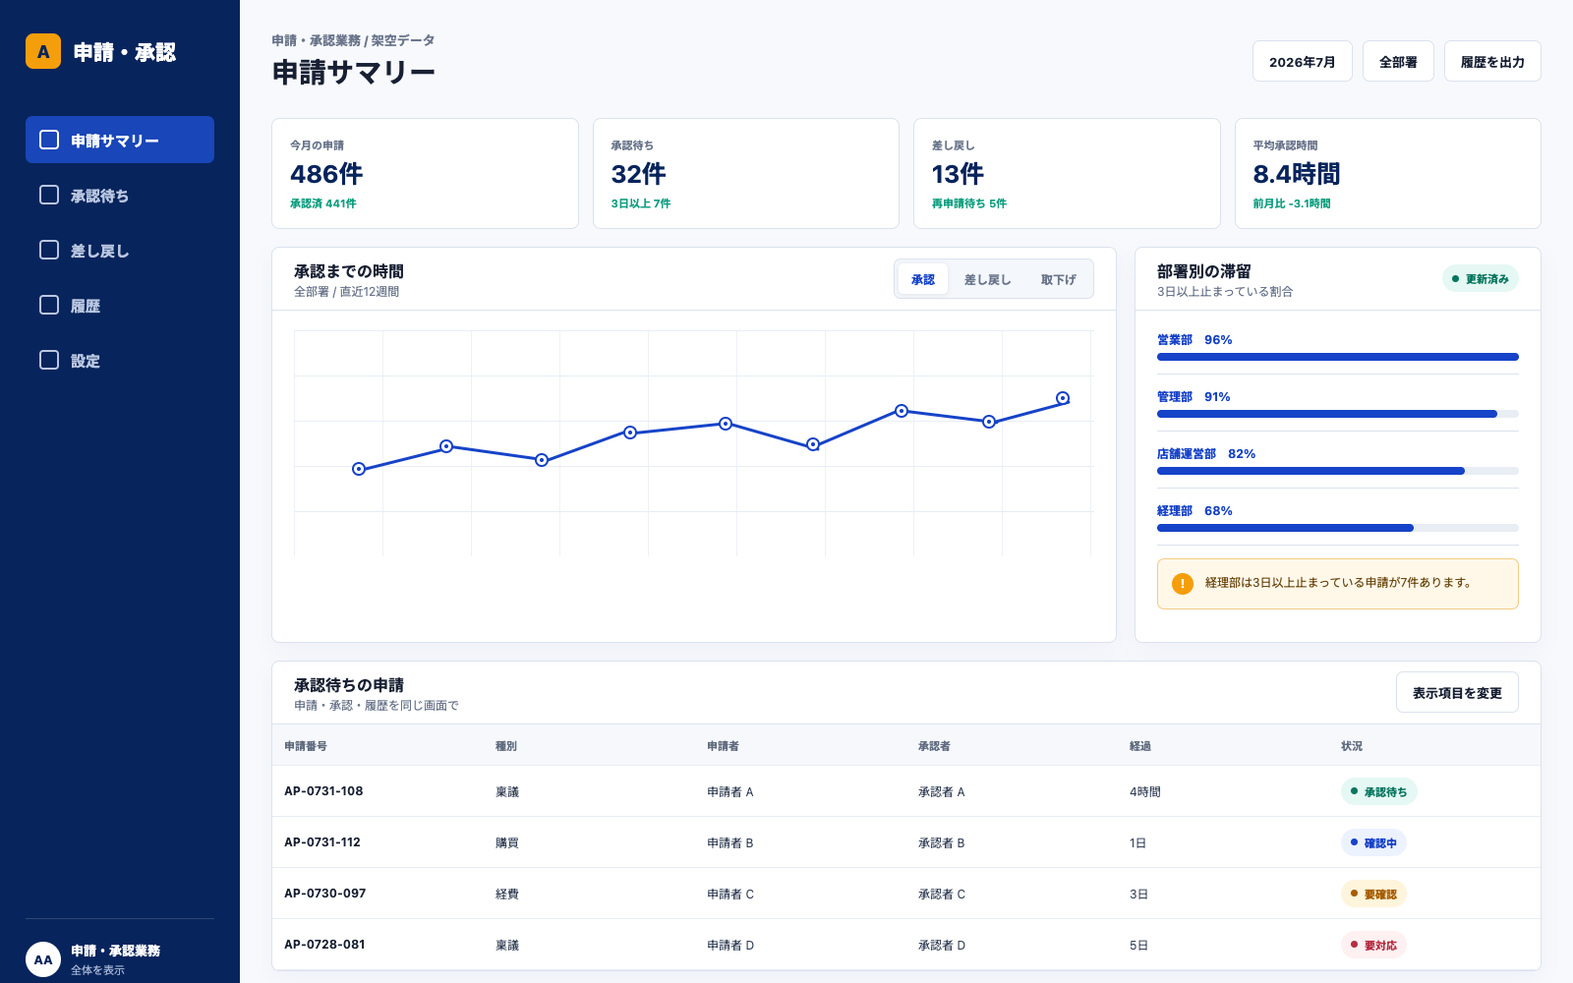Viewport: 1573px width, 983px height.
Task: Click the 更新済み status badge
Action: pyautogui.click(x=1481, y=279)
